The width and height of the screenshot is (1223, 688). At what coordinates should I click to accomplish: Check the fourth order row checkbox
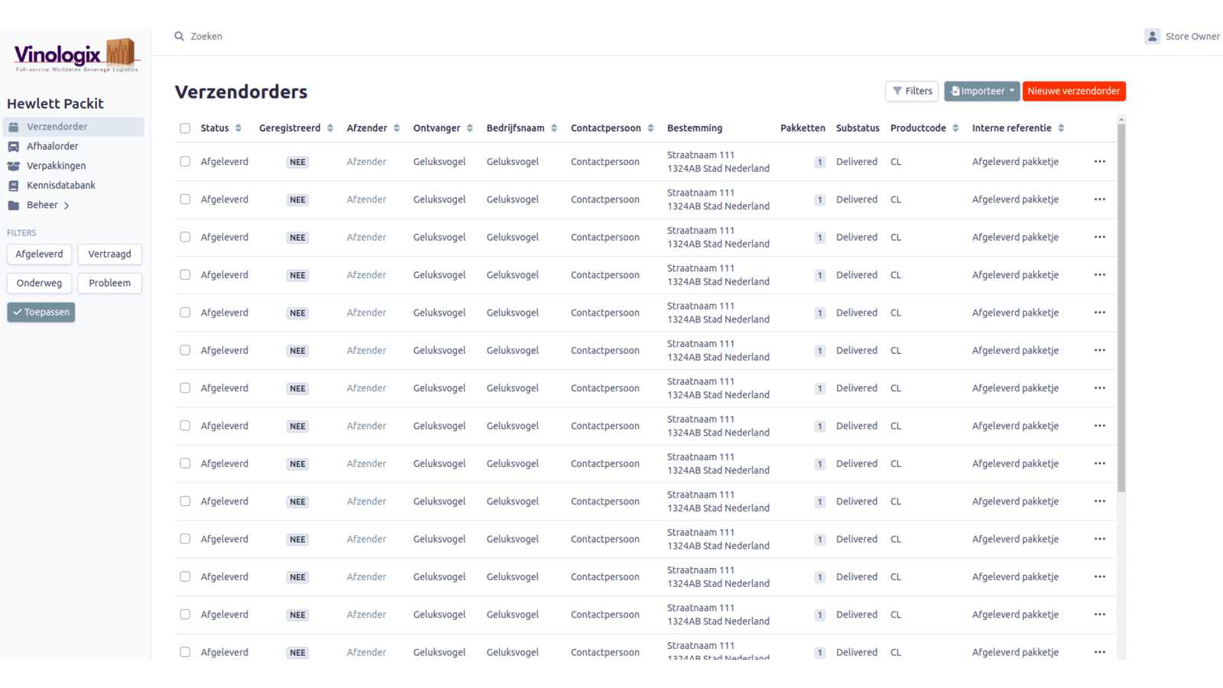tap(185, 274)
